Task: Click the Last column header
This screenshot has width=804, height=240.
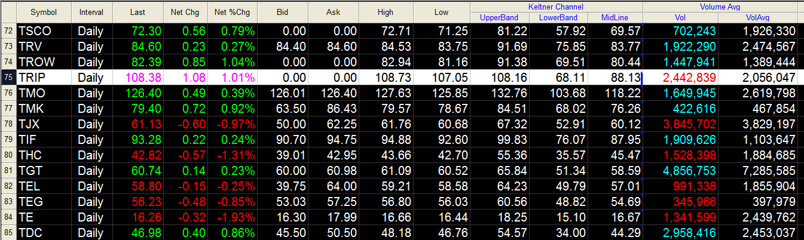Action: 137,12
